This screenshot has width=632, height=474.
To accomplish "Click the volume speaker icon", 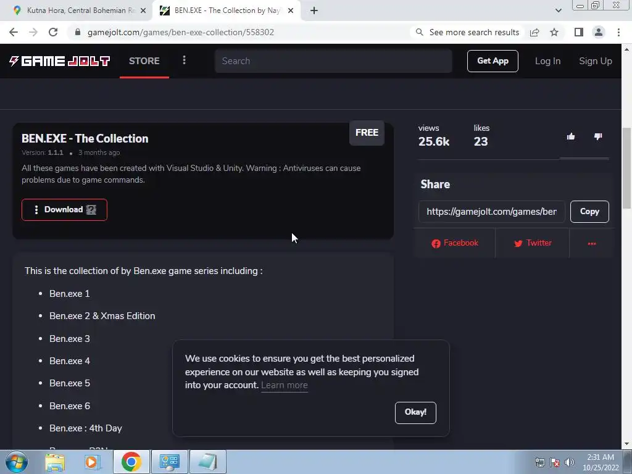I will click(570, 462).
